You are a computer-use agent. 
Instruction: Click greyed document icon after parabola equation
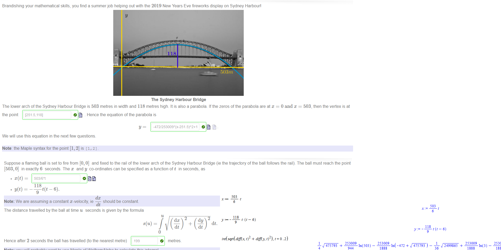[214, 127]
